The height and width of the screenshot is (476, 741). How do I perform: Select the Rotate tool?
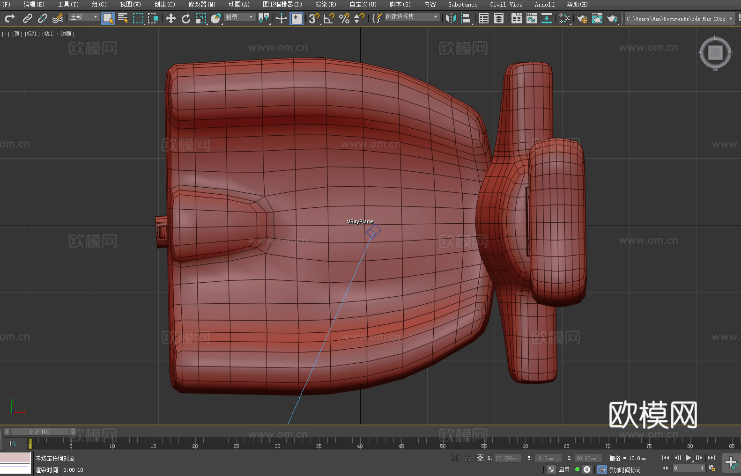[186, 18]
